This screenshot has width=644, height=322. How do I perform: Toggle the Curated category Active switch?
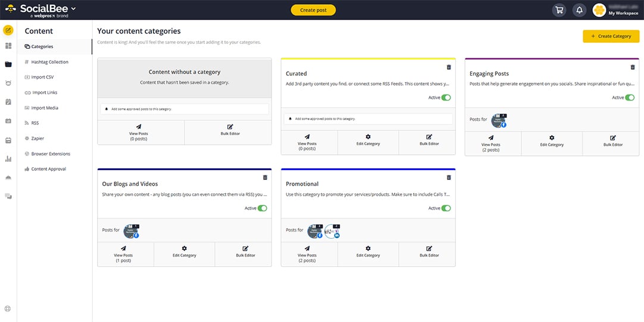click(446, 98)
